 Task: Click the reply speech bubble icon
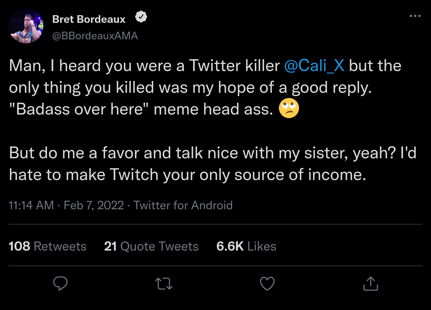[60, 283]
